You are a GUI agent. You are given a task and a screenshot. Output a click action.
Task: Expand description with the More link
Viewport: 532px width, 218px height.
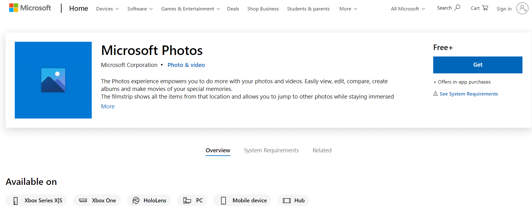click(x=108, y=107)
